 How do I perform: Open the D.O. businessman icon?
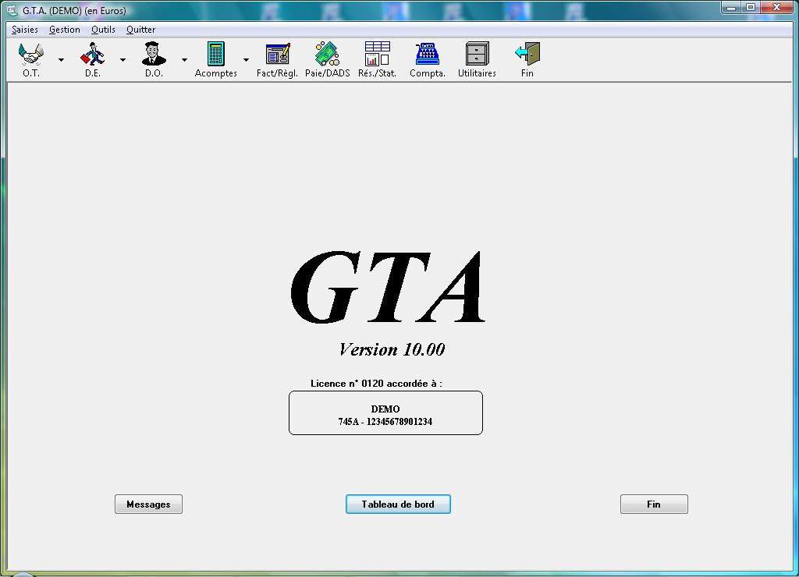[x=154, y=54]
